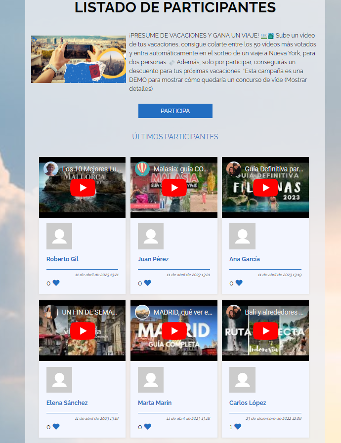Viewport: 341px width, 443px height.
Task: Click channel avatar on Mallorca video
Action: point(51,169)
